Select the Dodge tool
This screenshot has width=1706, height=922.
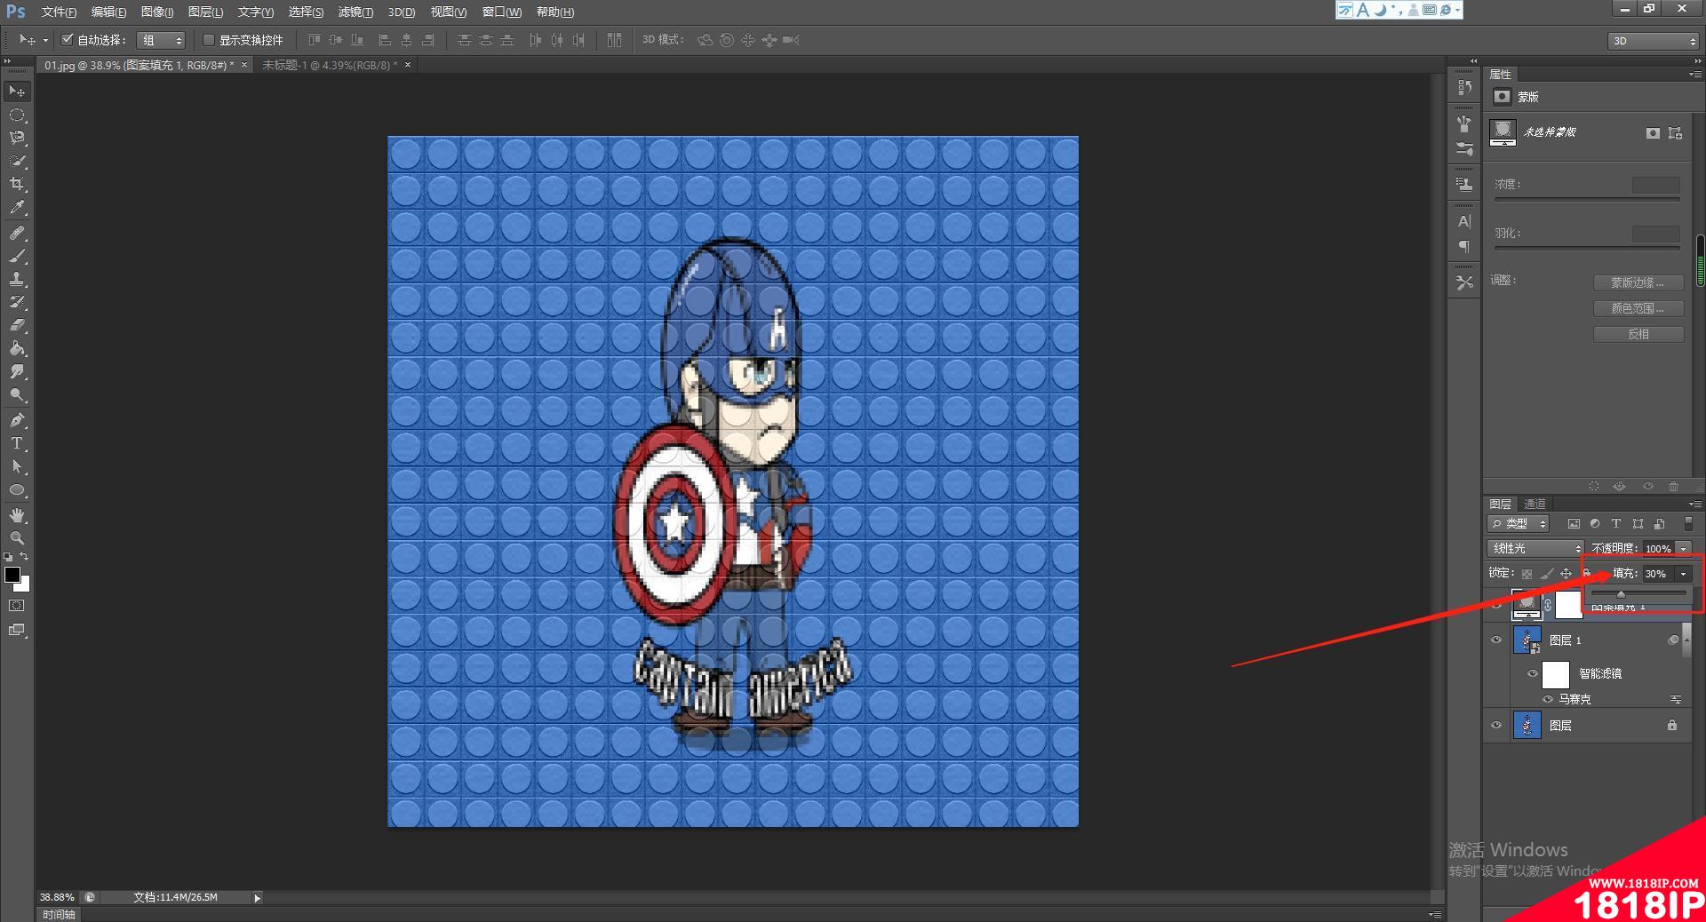17,395
